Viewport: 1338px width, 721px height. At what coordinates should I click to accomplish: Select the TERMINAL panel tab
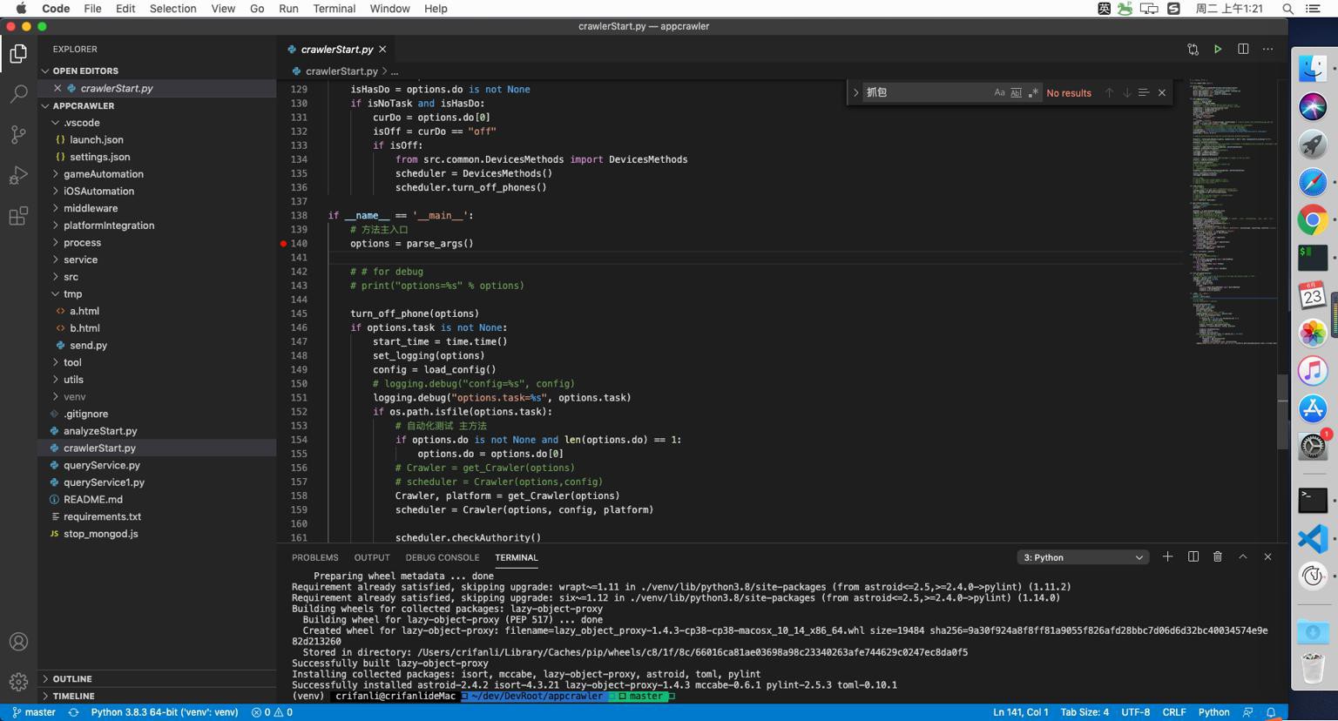click(x=517, y=557)
